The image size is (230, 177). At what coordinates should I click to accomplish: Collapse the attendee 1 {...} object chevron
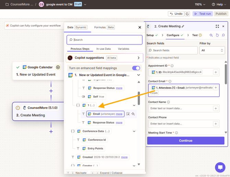click(x=134, y=105)
